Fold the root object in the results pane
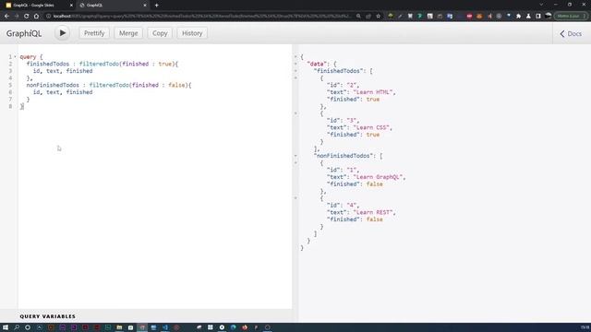The image size is (591, 332). (x=295, y=57)
